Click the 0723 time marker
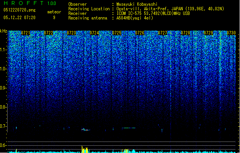The image size is (240, 153). coord(71,33)
